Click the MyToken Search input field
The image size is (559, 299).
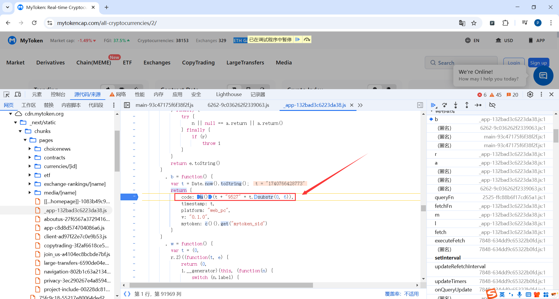461,63
